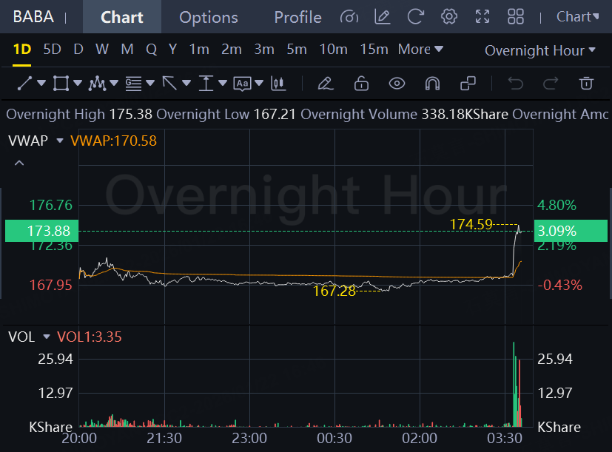Select the 5D timeframe
This screenshot has height=452, width=612.
tap(52, 50)
